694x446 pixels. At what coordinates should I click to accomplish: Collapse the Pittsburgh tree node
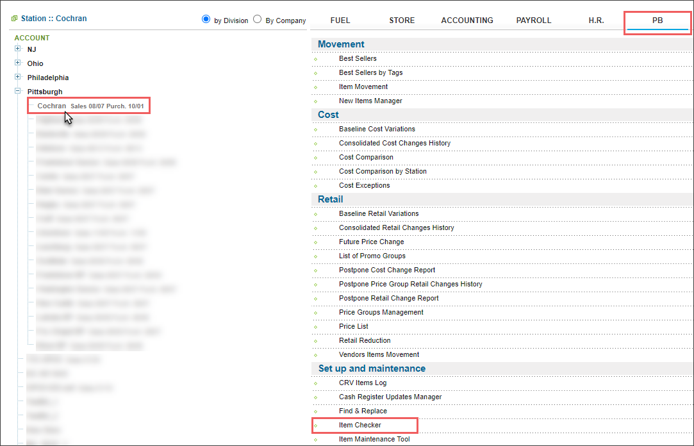click(18, 92)
